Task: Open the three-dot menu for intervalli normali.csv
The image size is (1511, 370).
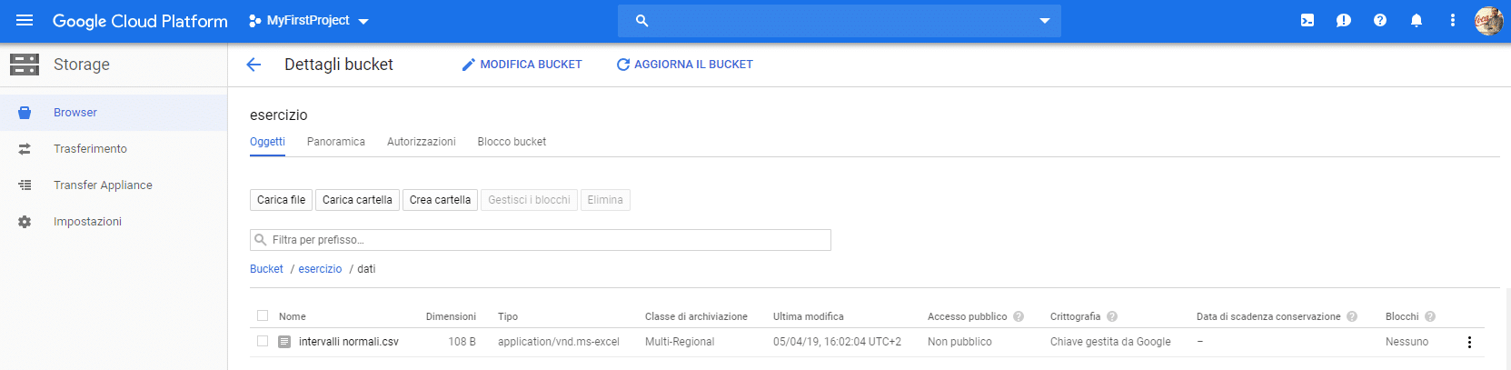Action: click(1469, 342)
